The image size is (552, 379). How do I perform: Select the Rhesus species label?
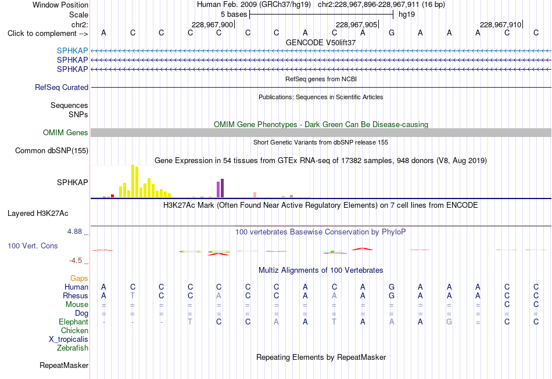(x=76, y=296)
